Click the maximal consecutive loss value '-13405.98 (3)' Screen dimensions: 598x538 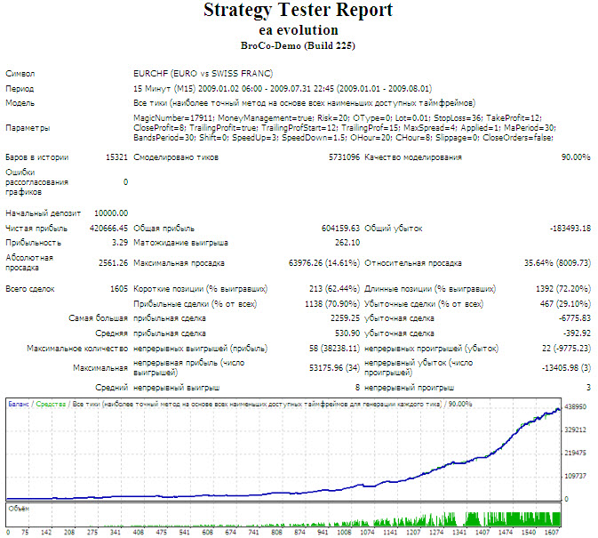pos(566,368)
